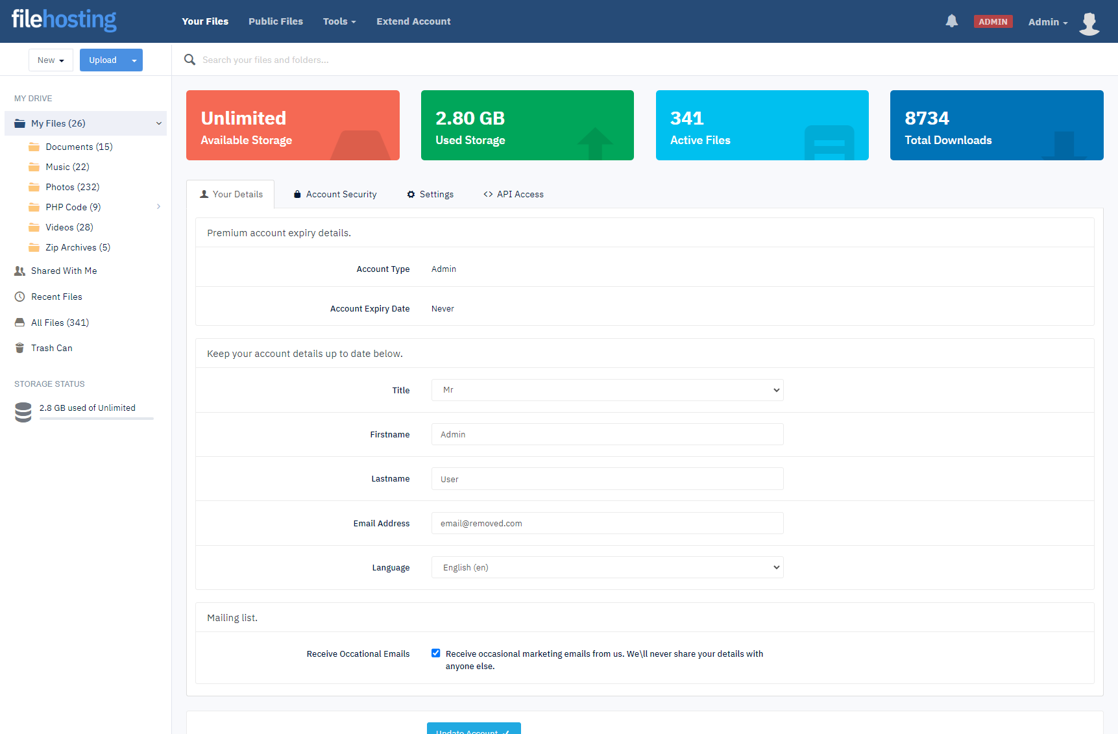Image resolution: width=1118 pixels, height=734 pixels.
Task: Click the Extend Account link
Action: coord(413,21)
